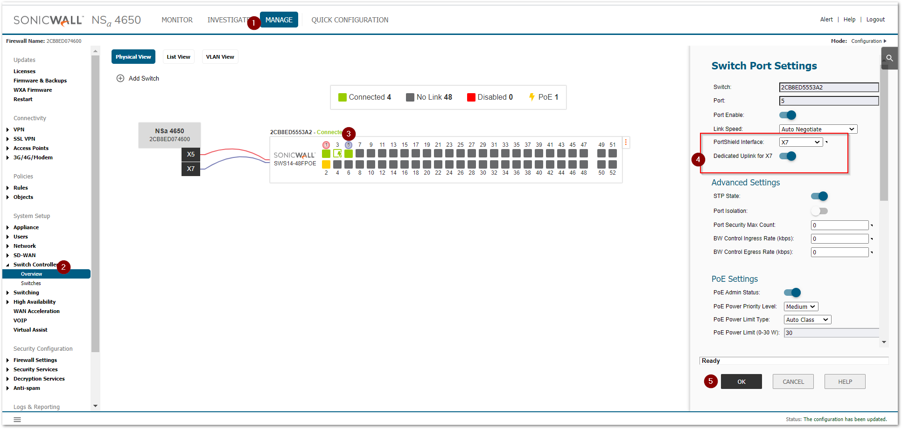Select uplink port 52
The width and height of the screenshot is (902, 429).
pyautogui.click(x=613, y=164)
